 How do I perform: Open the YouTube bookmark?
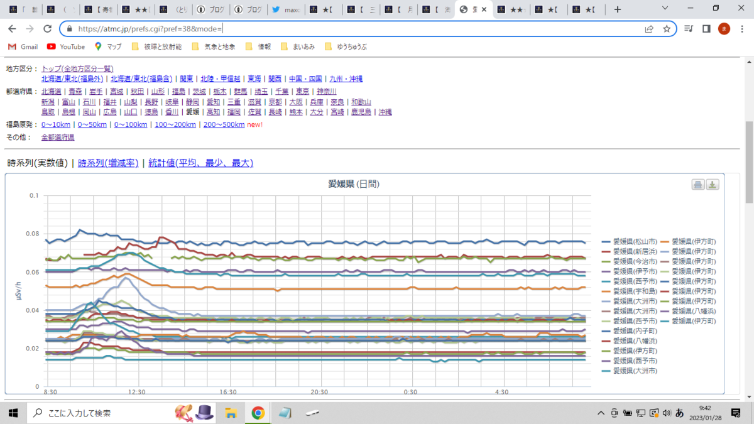(x=66, y=46)
